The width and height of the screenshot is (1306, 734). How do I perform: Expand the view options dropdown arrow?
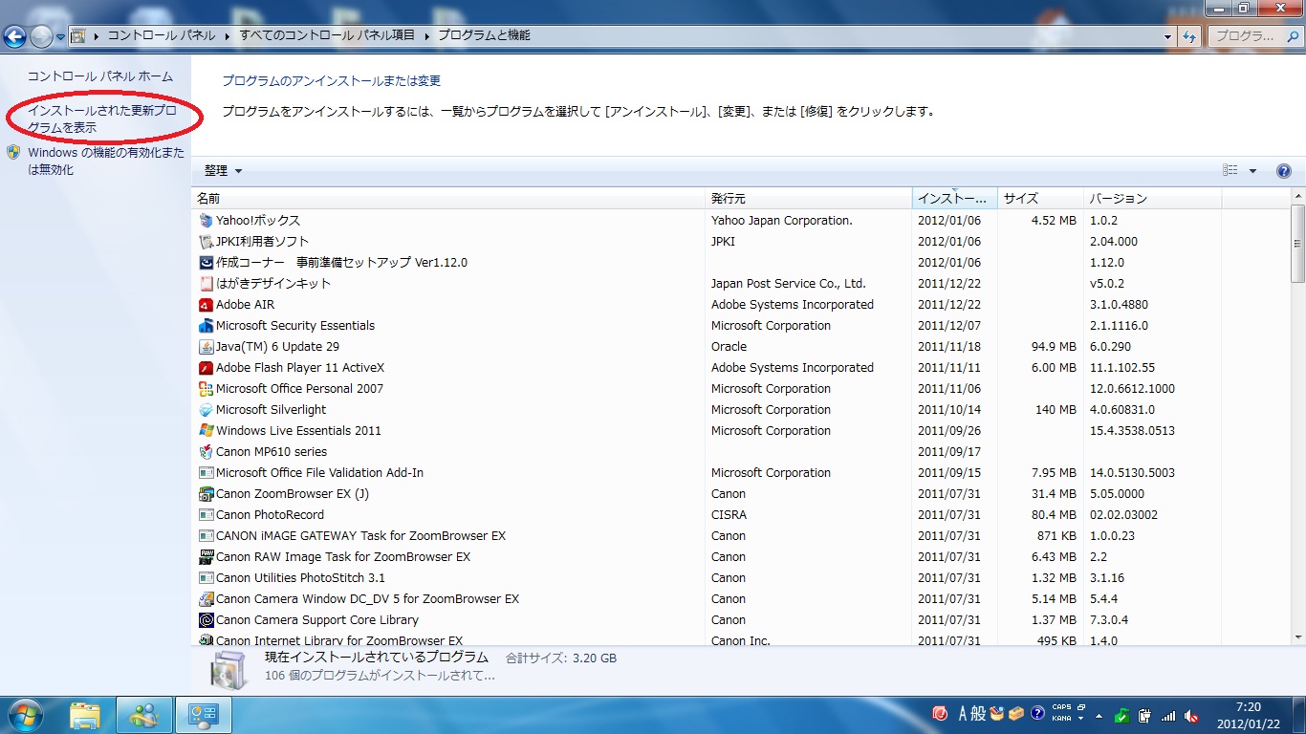[x=1252, y=171]
